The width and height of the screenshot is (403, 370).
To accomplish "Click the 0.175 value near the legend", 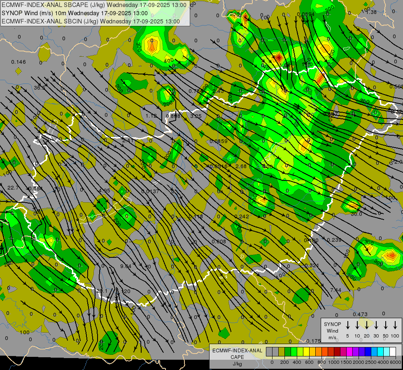I will coord(314,341).
